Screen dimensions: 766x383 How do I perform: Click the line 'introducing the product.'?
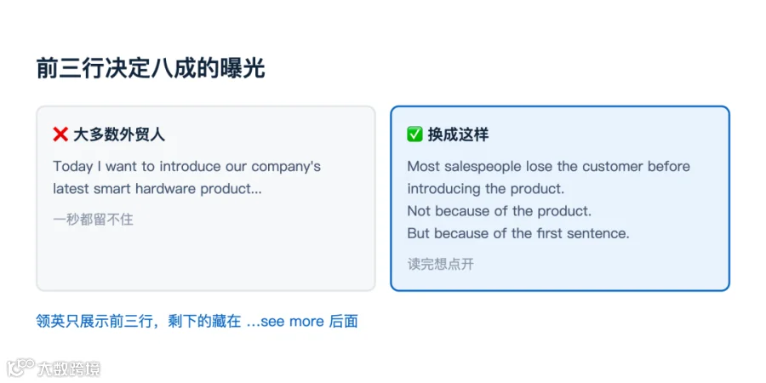tap(486, 189)
